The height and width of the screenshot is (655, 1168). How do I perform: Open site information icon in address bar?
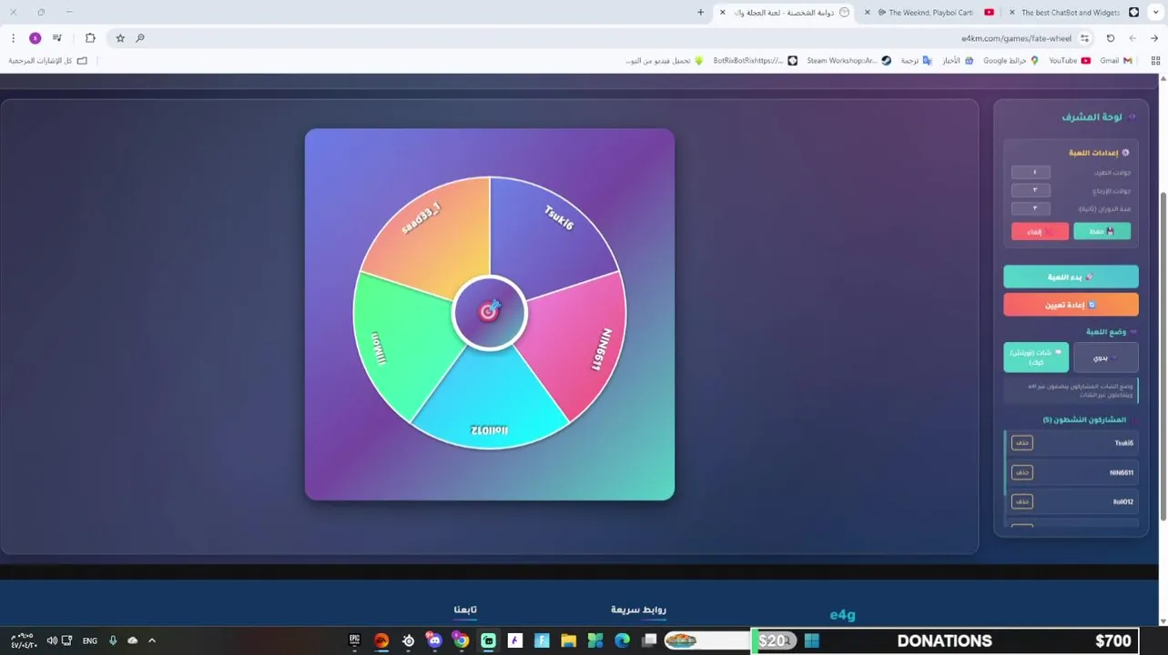pyautogui.click(x=1085, y=38)
